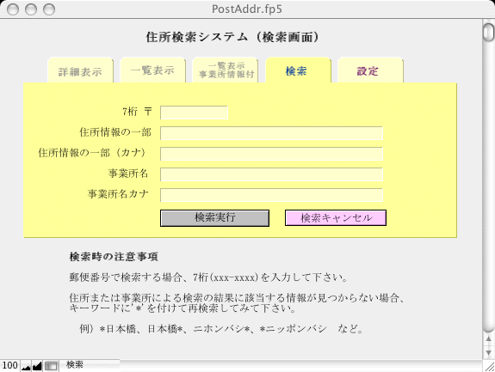Click the window resize grip corner
The image size is (495, 372).
coord(489,366)
